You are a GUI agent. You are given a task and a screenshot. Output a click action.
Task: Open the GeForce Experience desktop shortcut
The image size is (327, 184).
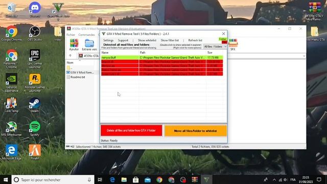(11, 83)
